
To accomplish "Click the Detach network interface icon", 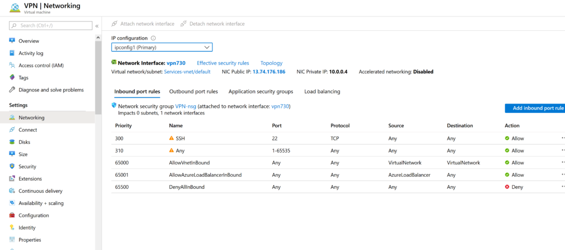I will coord(183,24).
